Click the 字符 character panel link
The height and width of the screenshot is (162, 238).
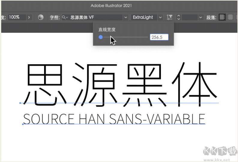(x=55, y=17)
